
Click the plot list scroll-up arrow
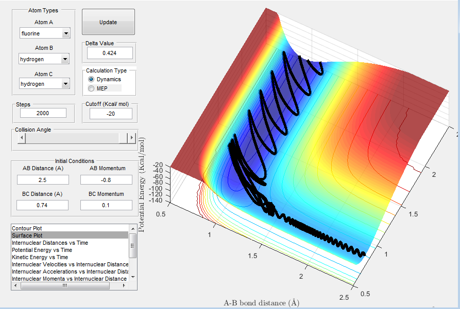tap(132, 228)
